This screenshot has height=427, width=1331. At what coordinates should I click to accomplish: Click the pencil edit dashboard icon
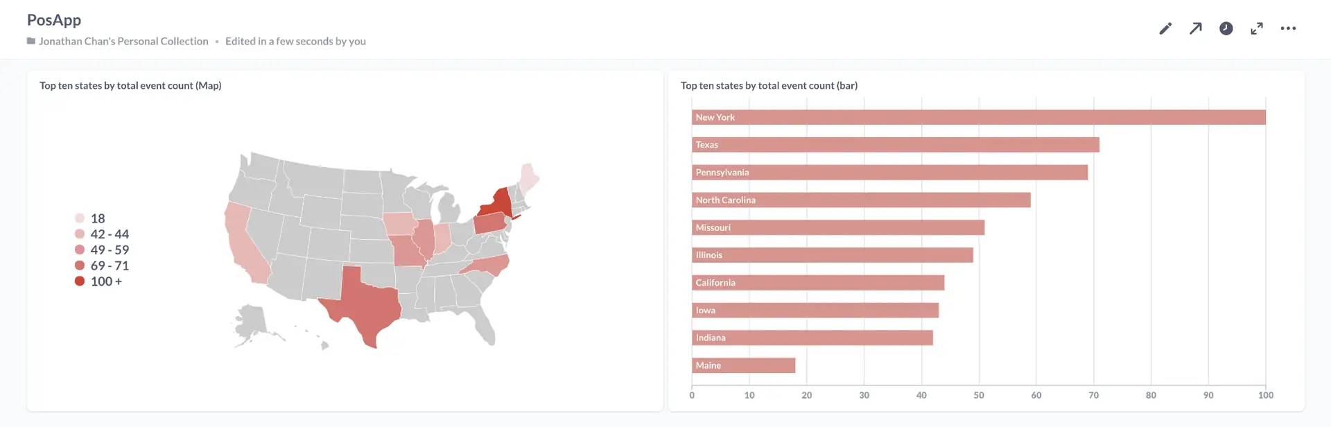point(1165,28)
